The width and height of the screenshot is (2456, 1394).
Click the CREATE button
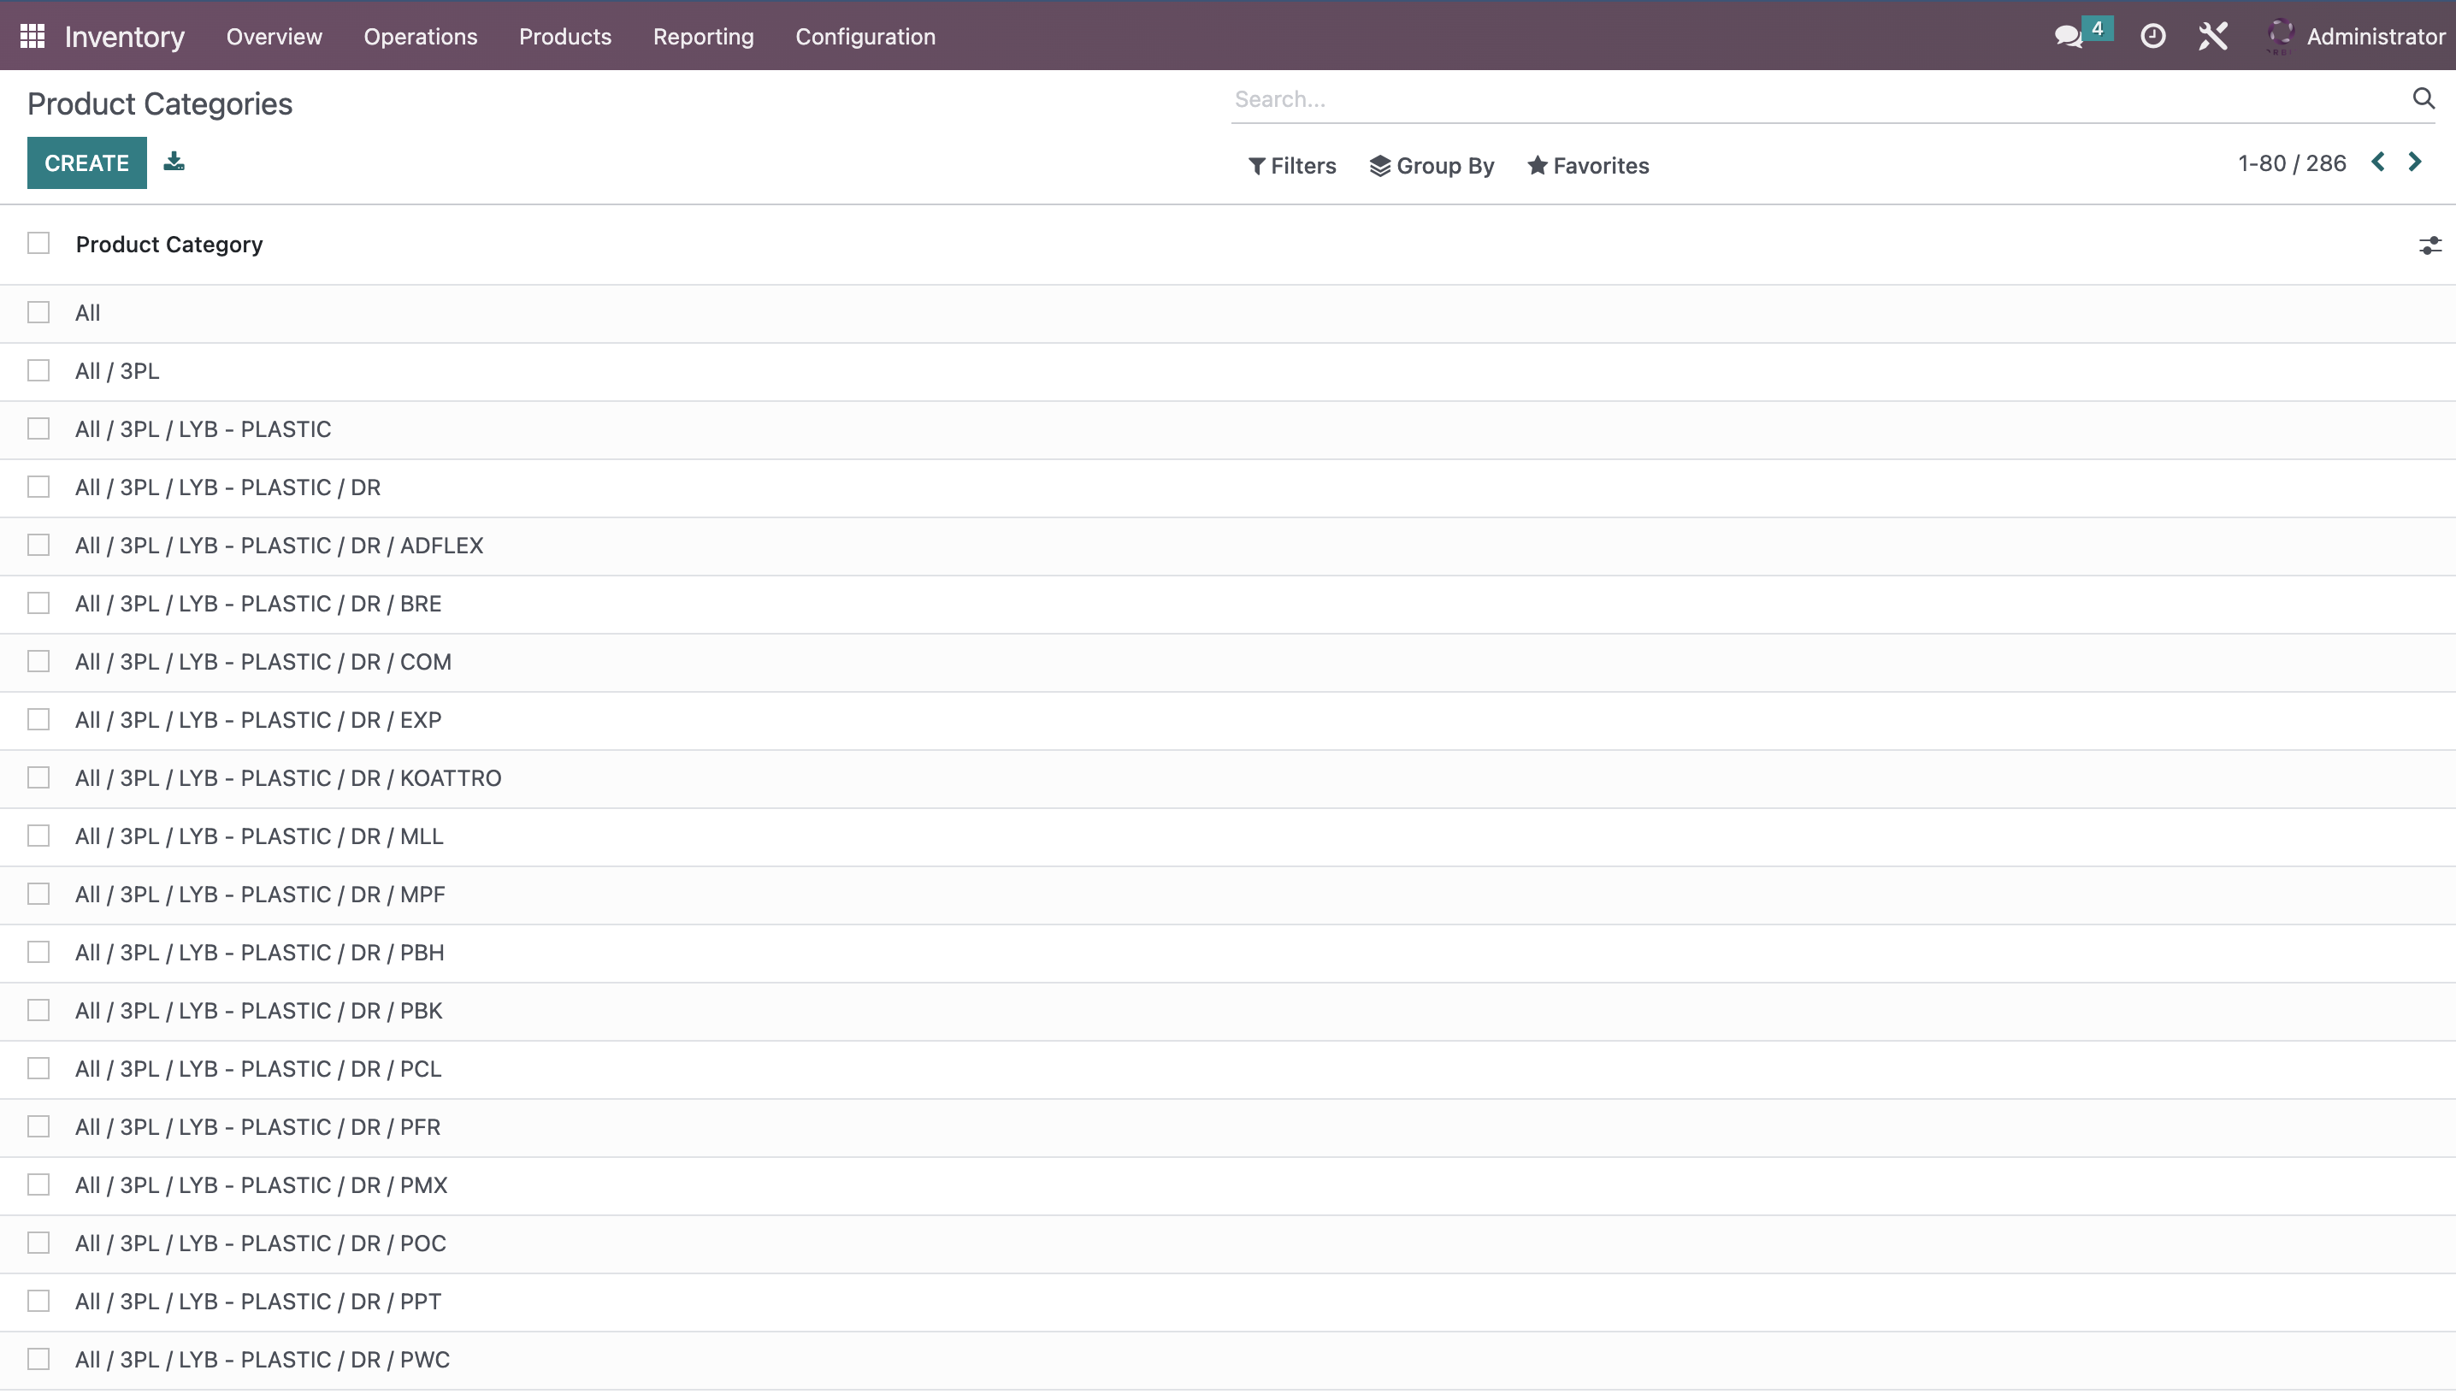tap(87, 162)
